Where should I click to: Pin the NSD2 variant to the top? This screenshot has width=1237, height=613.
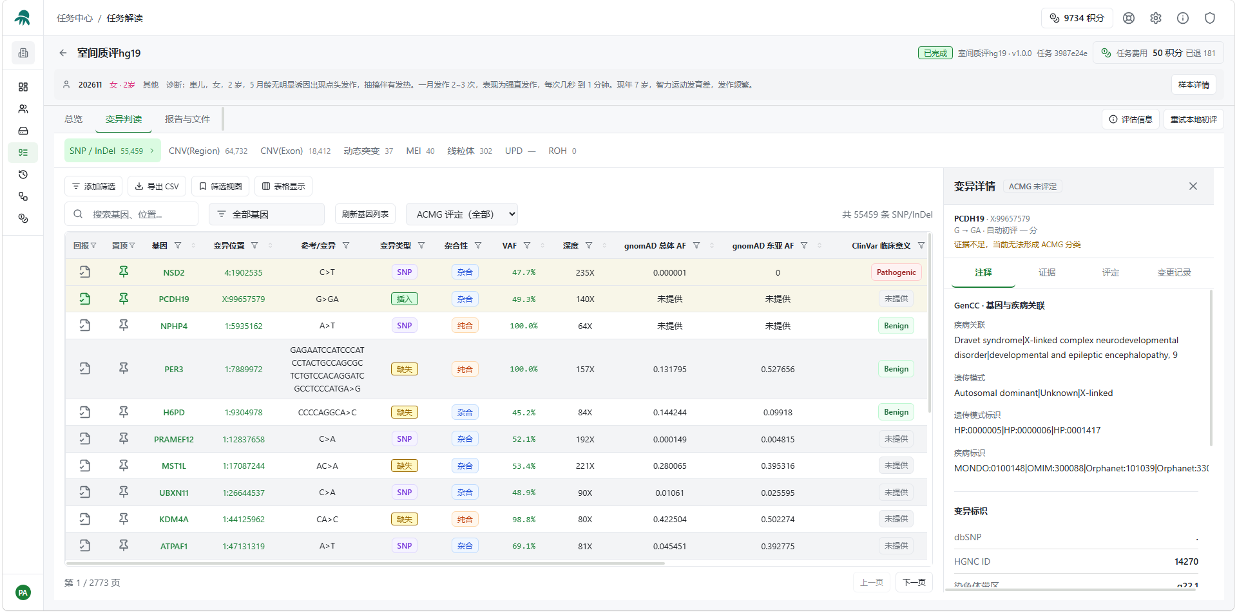coord(124,272)
